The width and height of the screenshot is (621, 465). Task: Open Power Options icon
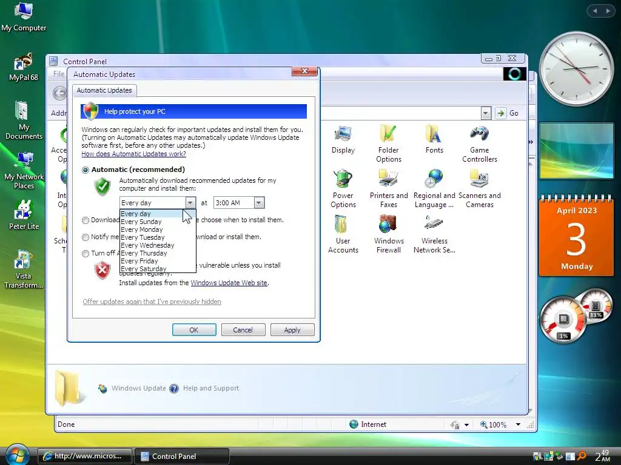click(x=343, y=189)
